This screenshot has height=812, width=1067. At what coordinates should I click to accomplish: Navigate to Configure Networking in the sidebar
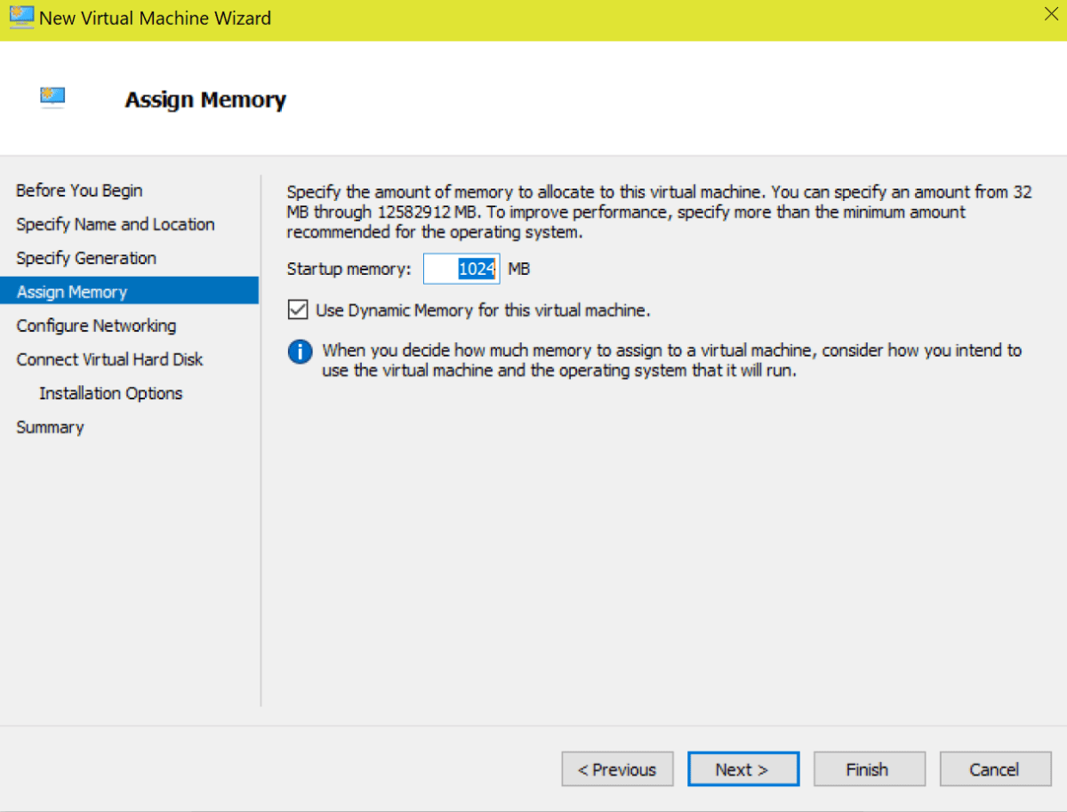(95, 325)
